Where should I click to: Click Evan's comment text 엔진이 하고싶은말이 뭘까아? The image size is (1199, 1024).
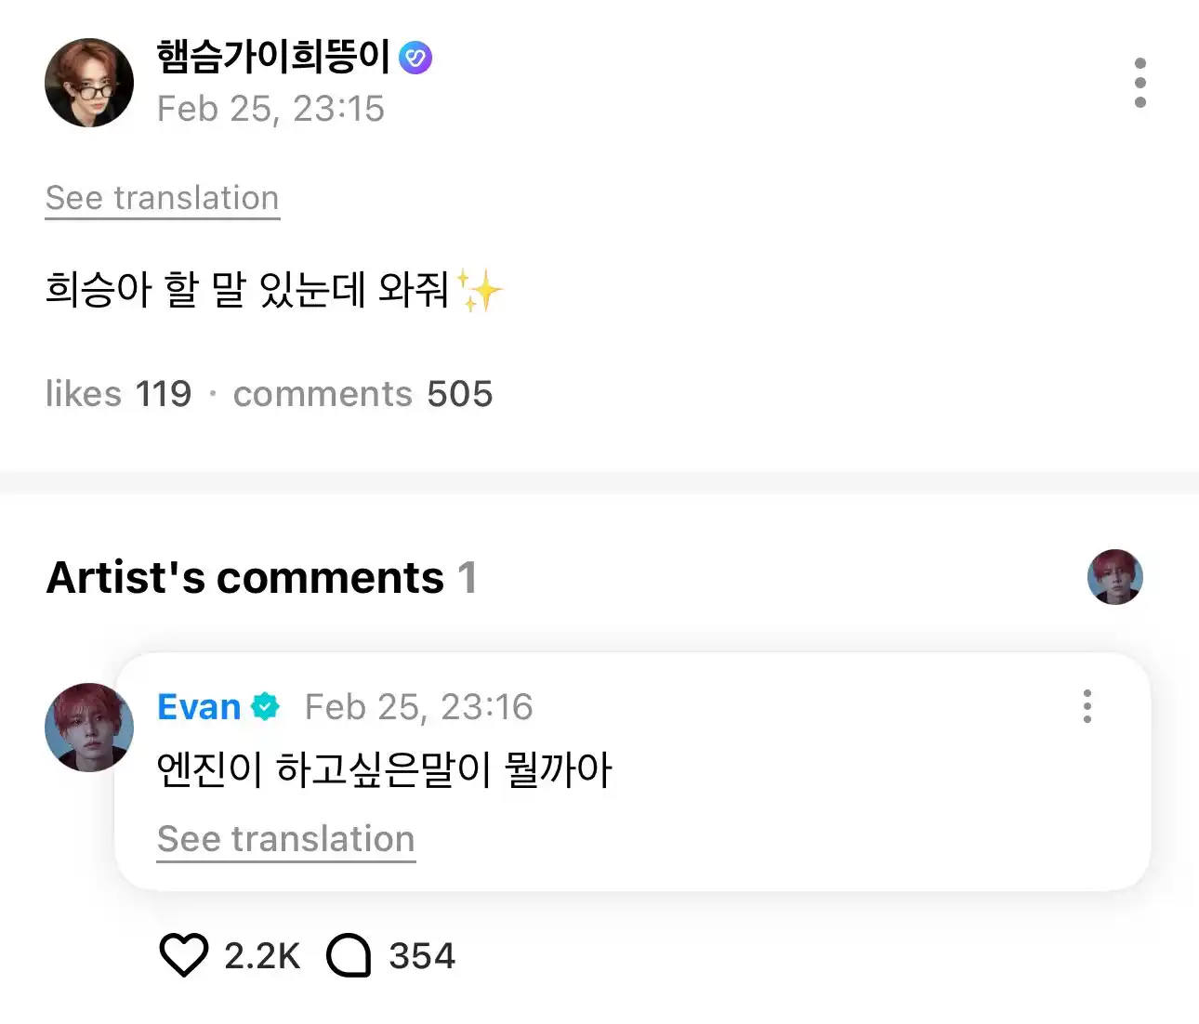[385, 770]
